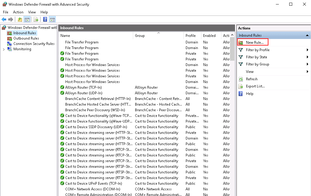Click green check icon of Cast to Device SSDP Discovery
The width and height of the screenshot is (311, 196).
click(62, 127)
